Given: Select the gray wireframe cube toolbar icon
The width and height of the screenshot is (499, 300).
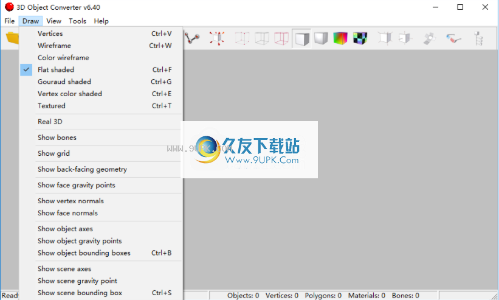Looking at the screenshot, I should [261, 38].
